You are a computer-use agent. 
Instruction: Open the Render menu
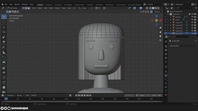17,4
